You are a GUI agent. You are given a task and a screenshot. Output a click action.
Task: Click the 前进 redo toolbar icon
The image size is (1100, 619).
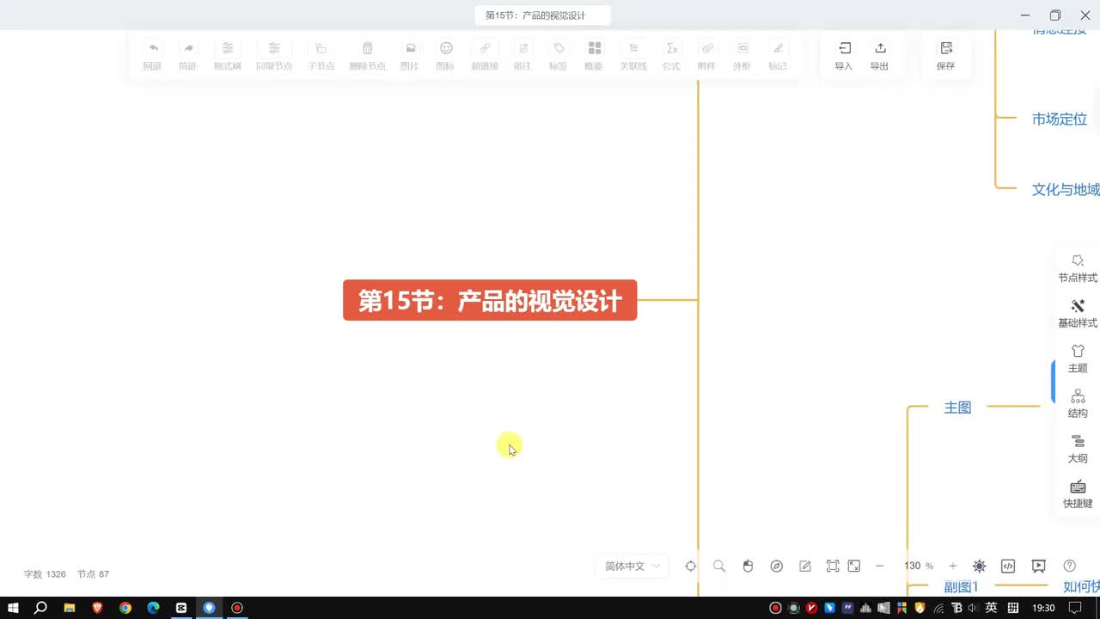click(187, 56)
